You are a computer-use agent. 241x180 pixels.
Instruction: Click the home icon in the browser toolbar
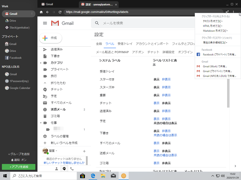tap(41, 12)
